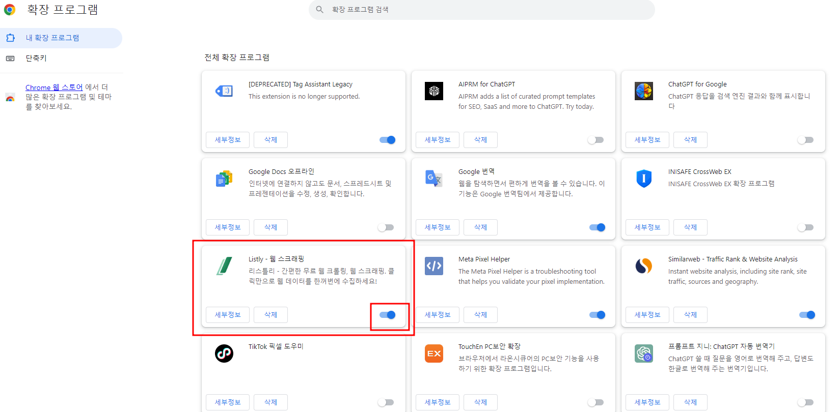Open 세부정보 for TouchEn PC보안 확장
Screen dimensions: 840x412
click(438, 402)
